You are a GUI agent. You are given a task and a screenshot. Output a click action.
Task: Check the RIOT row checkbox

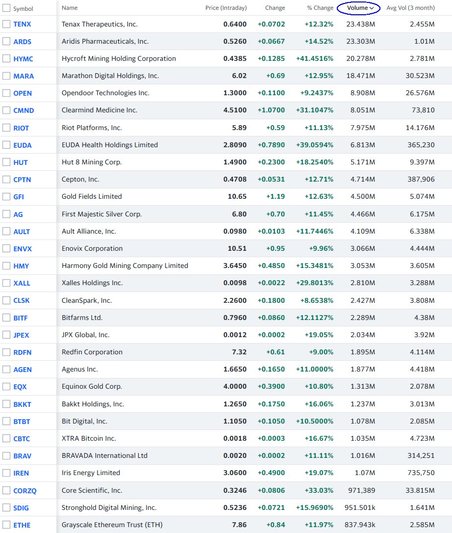click(x=6, y=127)
